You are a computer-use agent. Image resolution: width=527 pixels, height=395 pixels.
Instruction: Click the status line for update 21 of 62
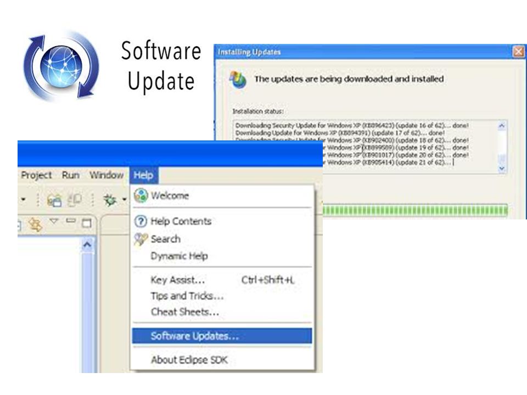387,162
